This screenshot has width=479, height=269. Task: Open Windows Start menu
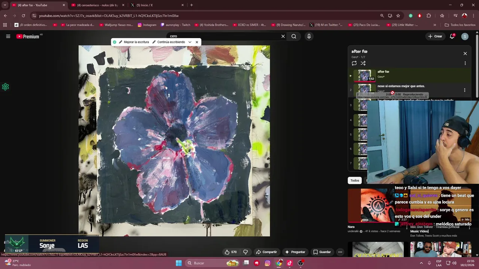[x=179, y=263]
